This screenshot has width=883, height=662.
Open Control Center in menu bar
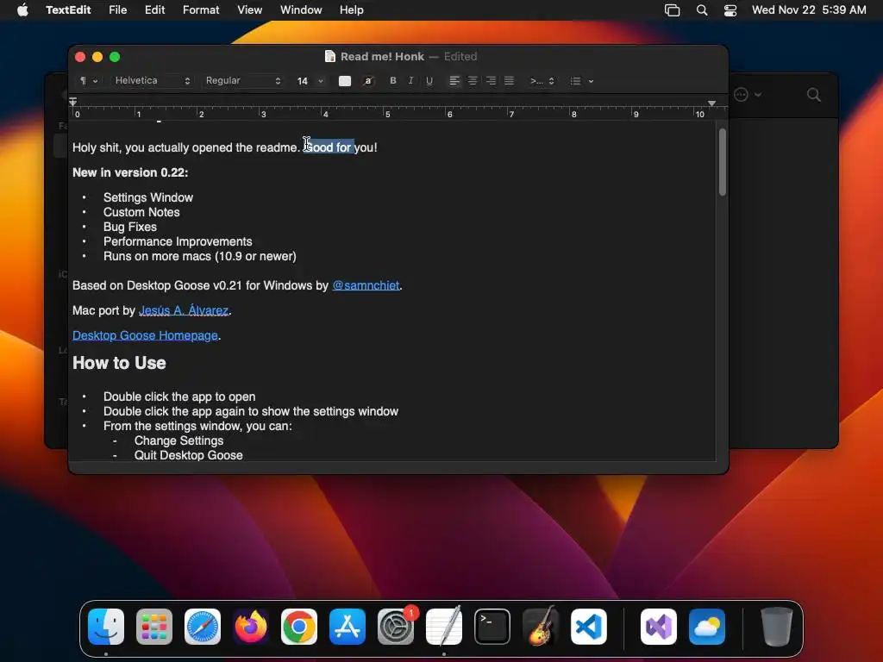[730, 10]
